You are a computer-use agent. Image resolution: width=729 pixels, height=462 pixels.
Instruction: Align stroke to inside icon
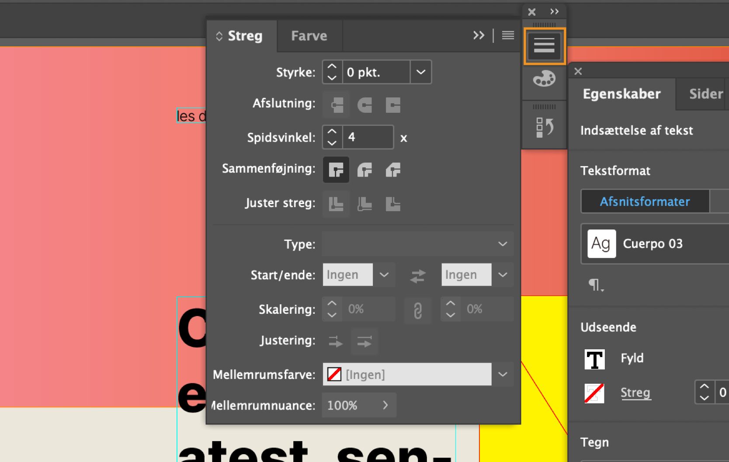[x=364, y=204]
